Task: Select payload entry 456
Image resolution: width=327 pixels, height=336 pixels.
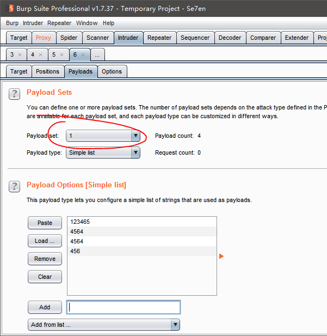Action: (x=142, y=251)
